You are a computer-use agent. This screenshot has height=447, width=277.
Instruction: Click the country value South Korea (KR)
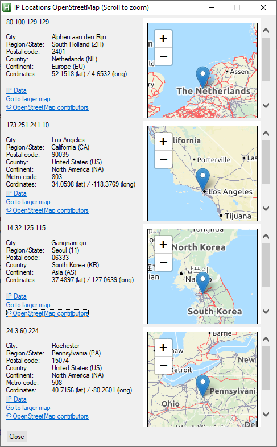coord(76,265)
